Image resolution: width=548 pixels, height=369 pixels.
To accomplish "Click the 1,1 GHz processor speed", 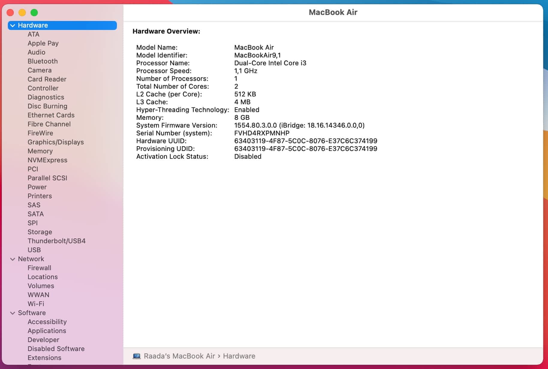I will [x=246, y=71].
